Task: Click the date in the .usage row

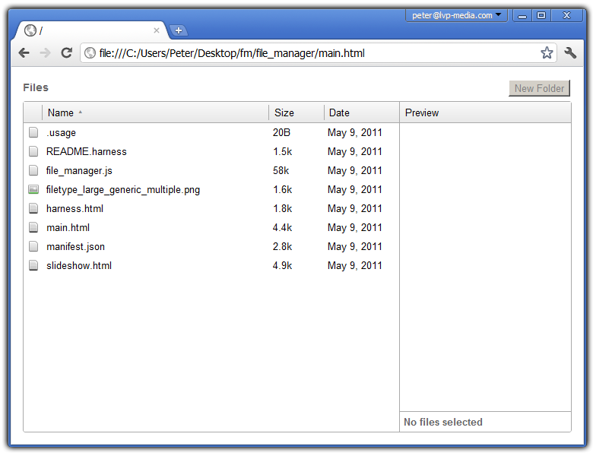Action: point(355,133)
